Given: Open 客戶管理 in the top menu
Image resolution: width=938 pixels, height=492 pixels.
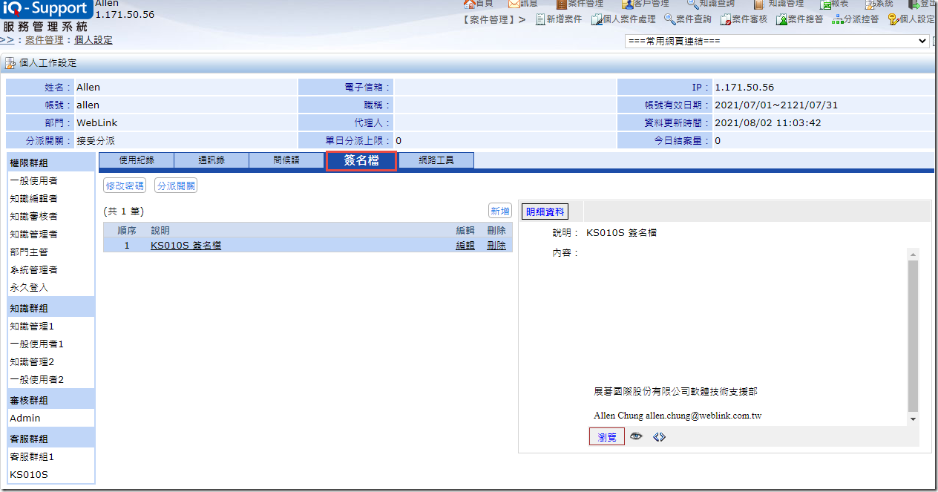Looking at the screenshot, I should [646, 4].
